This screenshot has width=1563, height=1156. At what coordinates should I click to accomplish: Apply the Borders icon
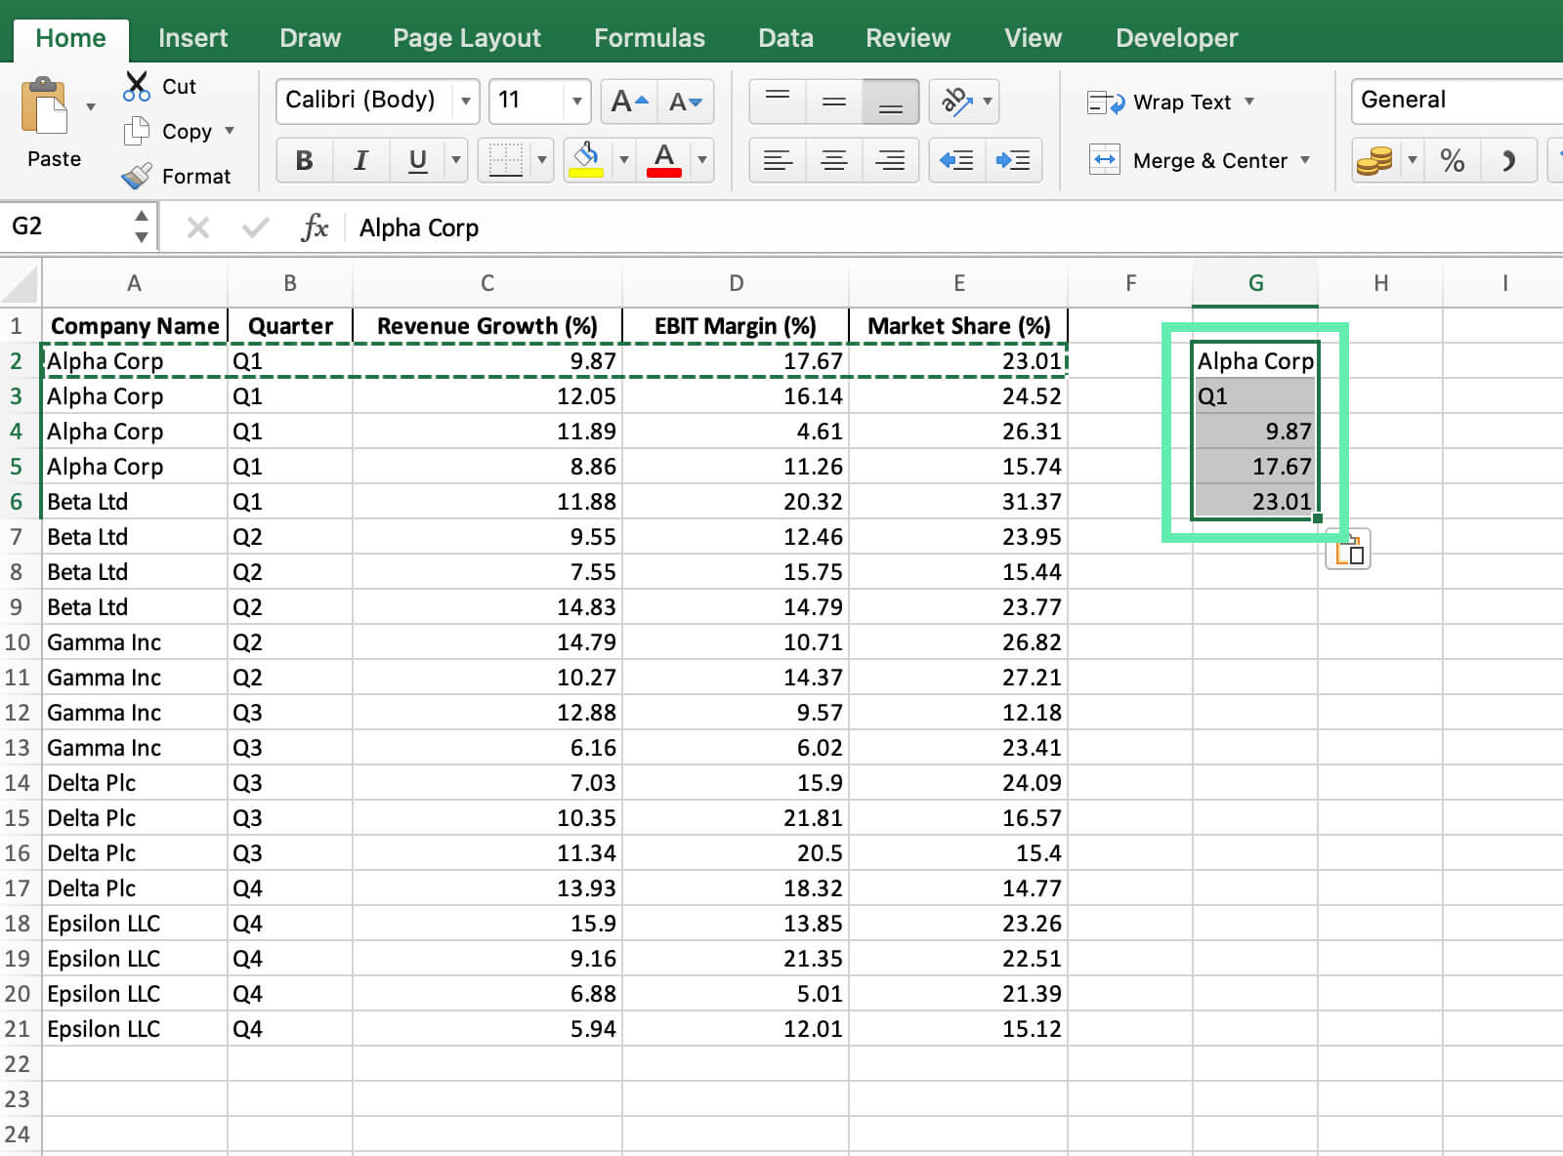click(505, 160)
